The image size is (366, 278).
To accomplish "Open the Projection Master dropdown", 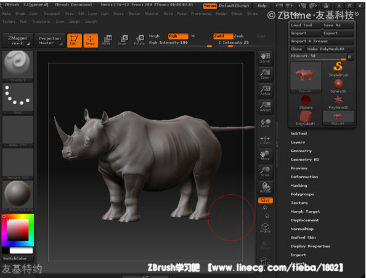I will coord(50,40).
